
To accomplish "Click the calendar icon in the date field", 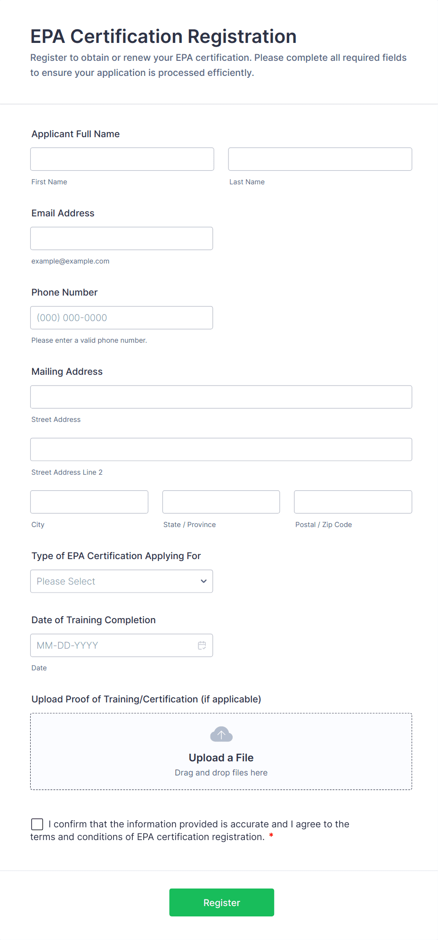I will (202, 645).
